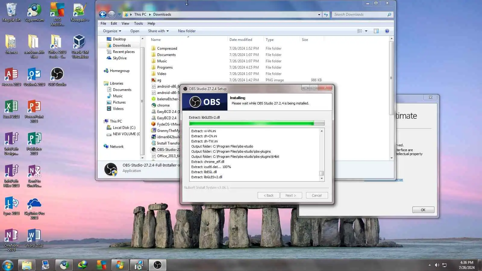Open the Help menu in Explorer

point(151,23)
